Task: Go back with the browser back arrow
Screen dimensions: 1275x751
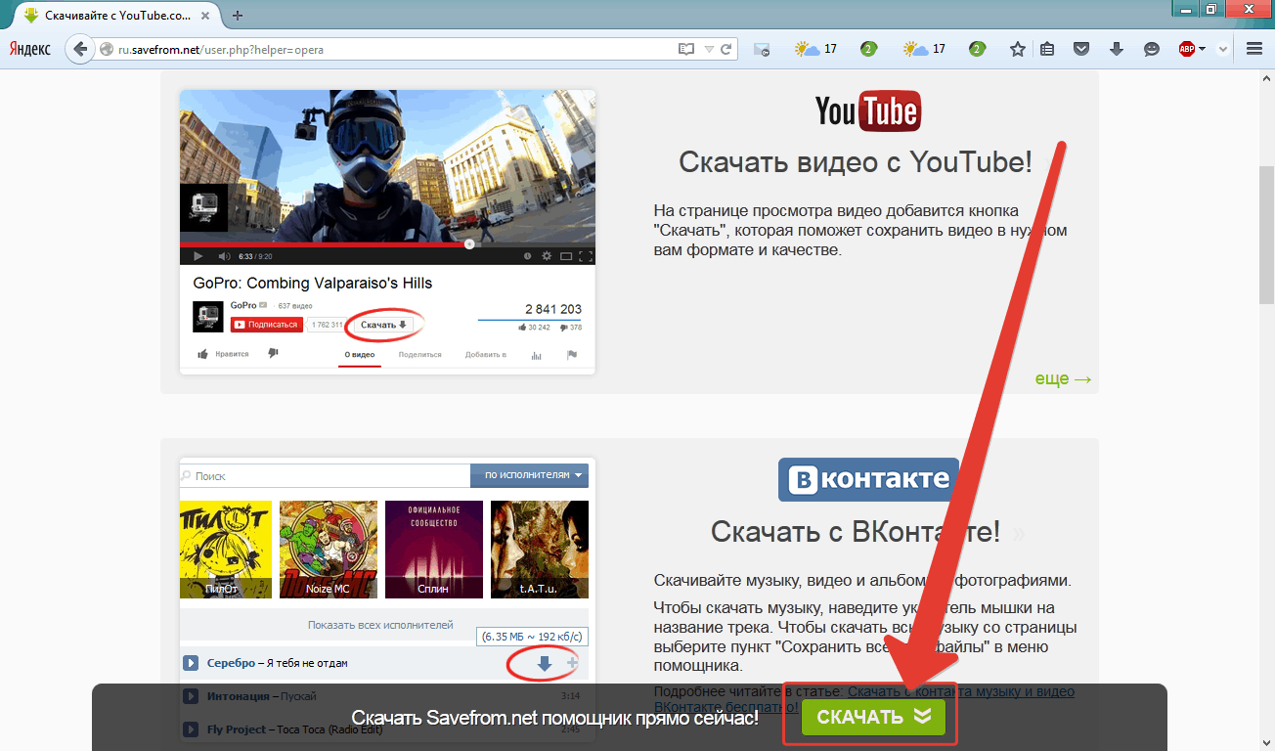Action: click(79, 49)
